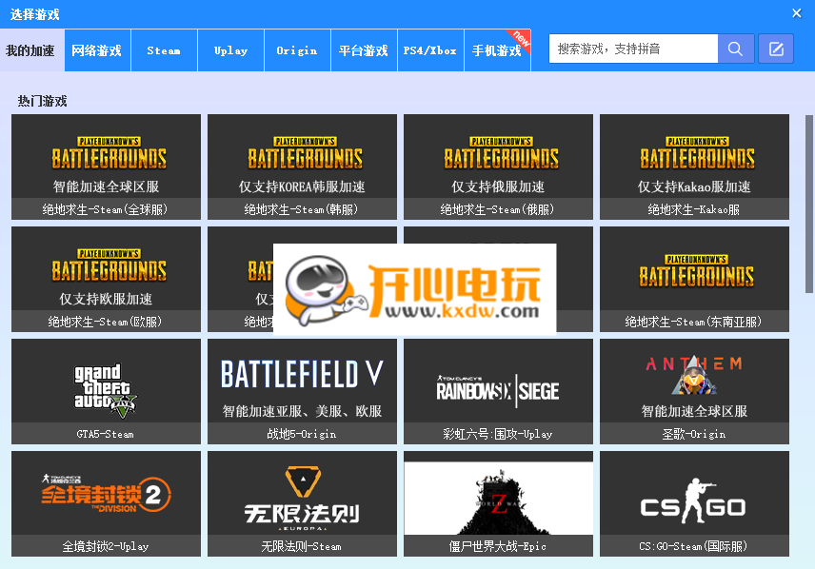Open the 手机游戏 mobile games tab

click(x=497, y=50)
